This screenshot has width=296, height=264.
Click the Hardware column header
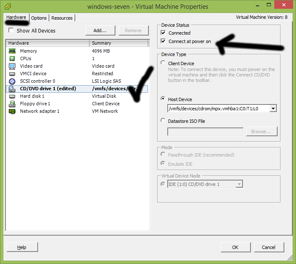pyautogui.click(x=48, y=43)
